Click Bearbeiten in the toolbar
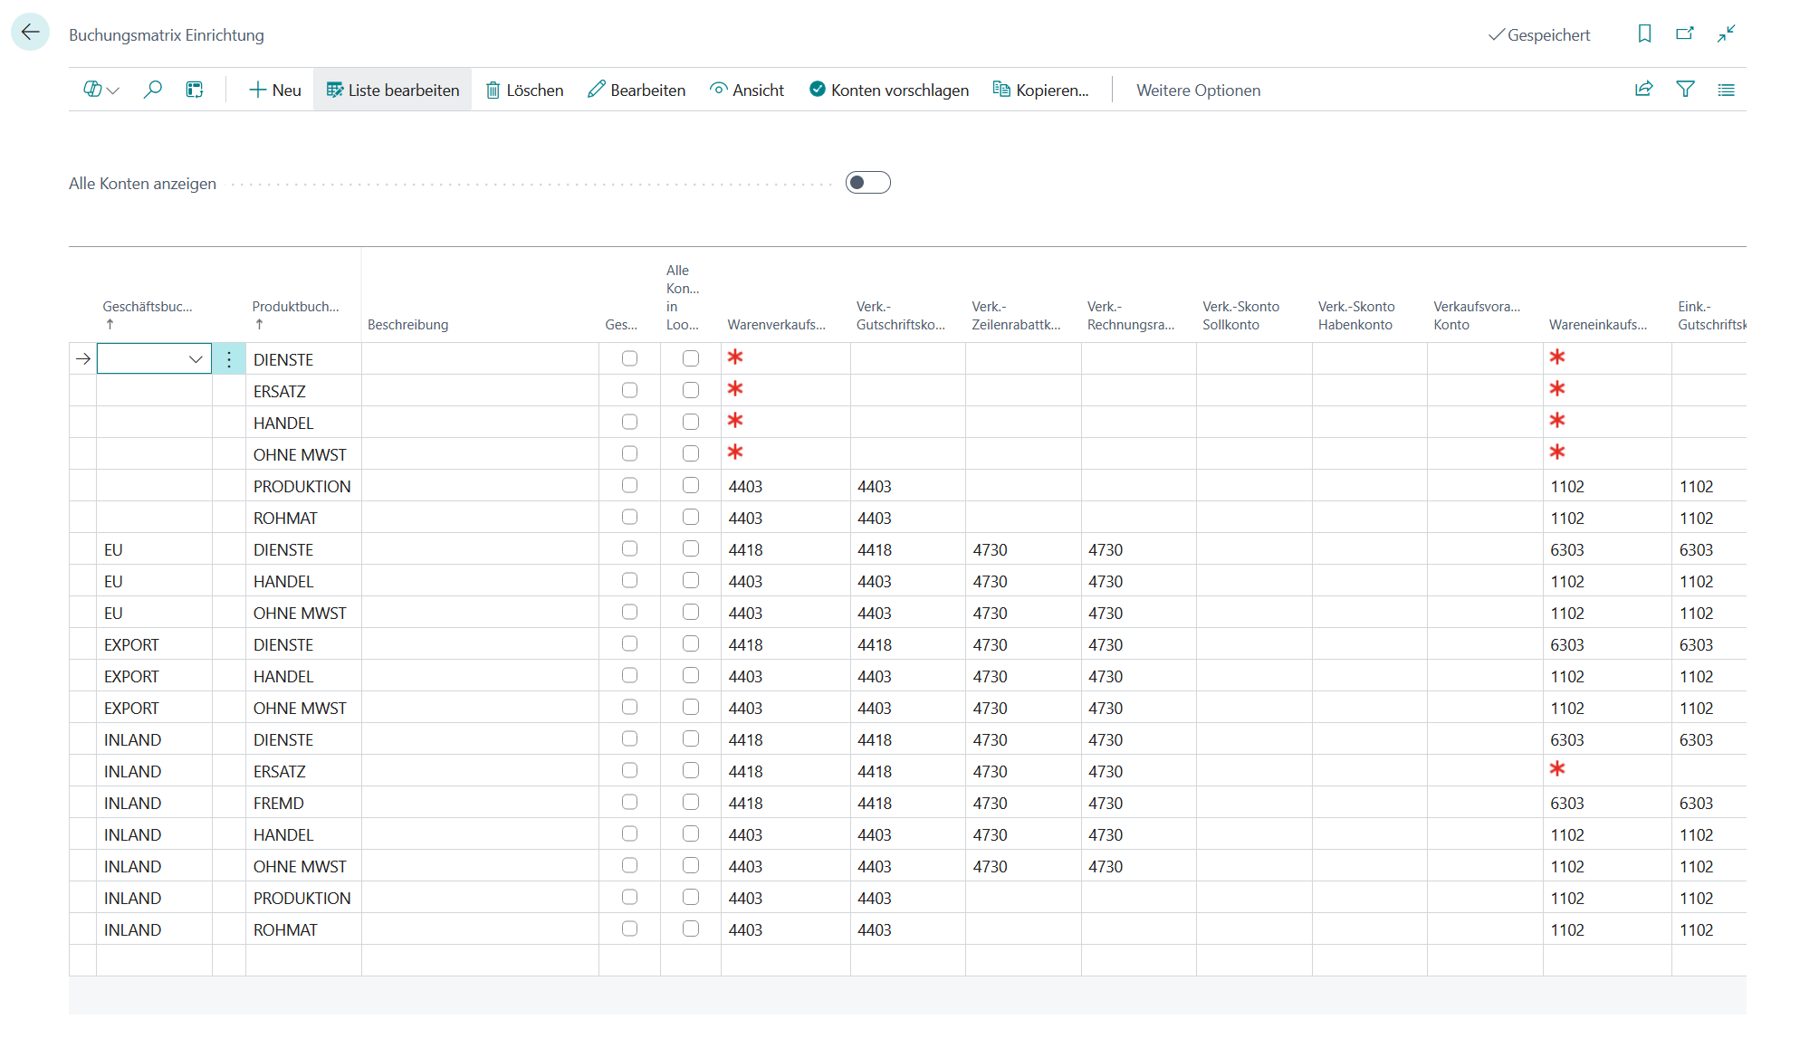This screenshot has width=1819, height=1057. click(637, 90)
